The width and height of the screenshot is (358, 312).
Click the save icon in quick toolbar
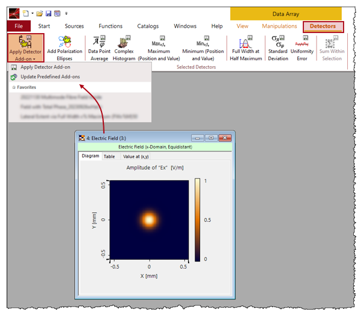click(49, 13)
